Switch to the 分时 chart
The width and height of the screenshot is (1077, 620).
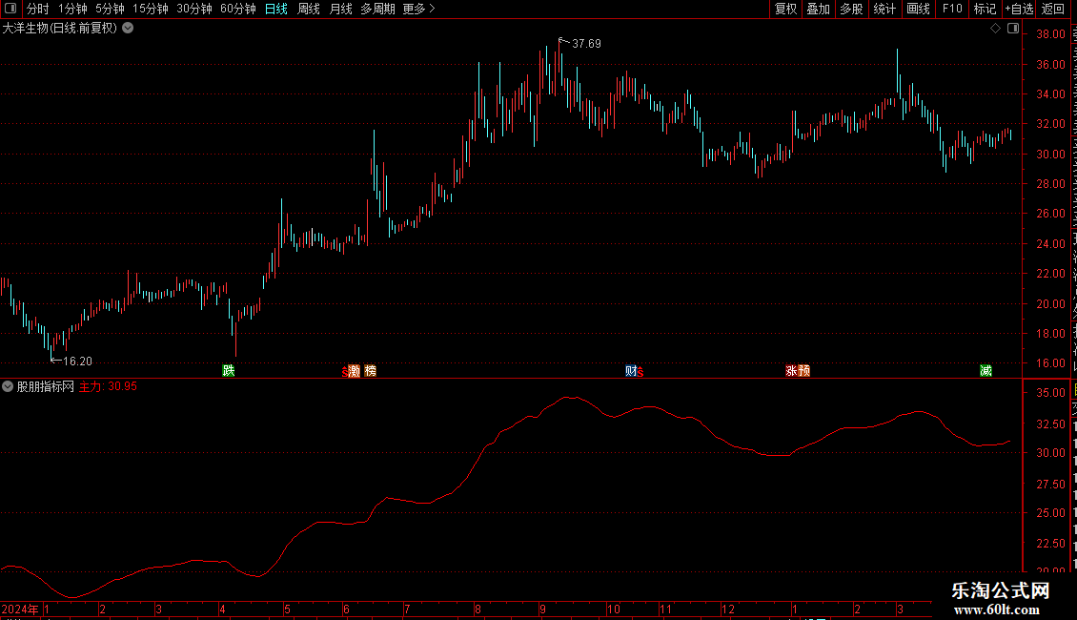(38, 9)
